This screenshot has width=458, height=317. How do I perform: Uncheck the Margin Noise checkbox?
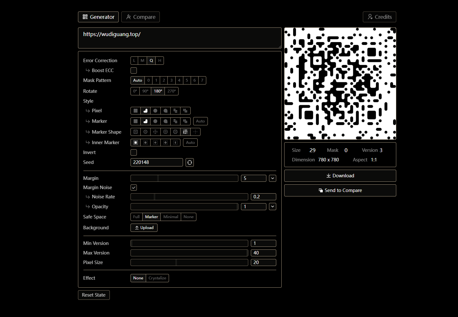tap(134, 188)
